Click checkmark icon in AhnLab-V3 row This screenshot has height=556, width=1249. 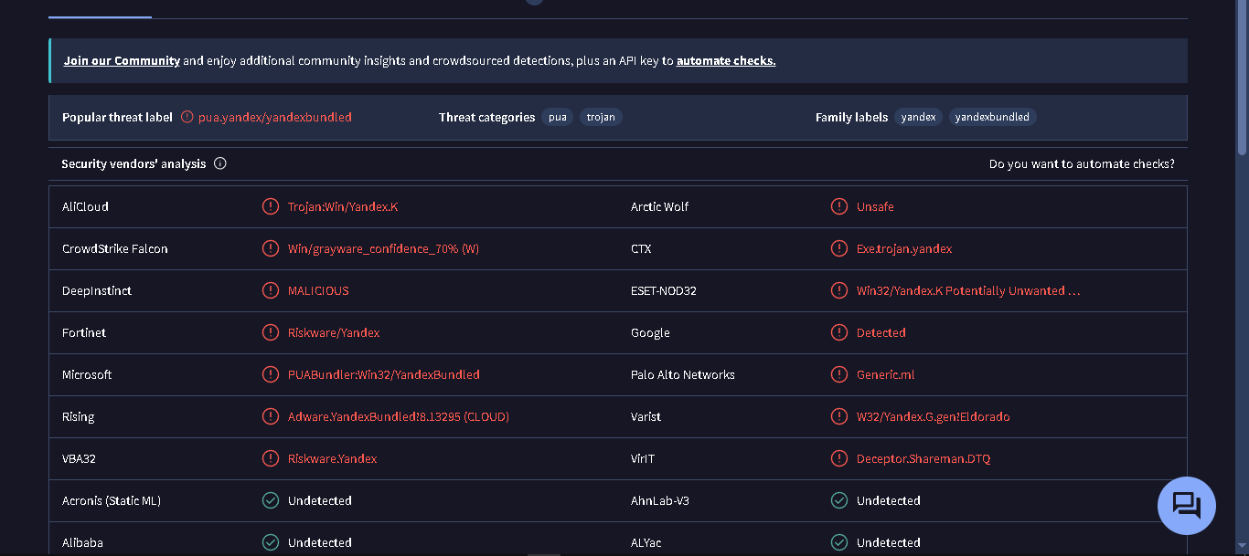tap(839, 500)
